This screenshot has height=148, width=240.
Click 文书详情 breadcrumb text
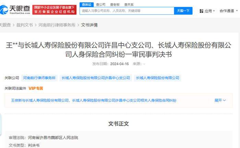click(89, 25)
